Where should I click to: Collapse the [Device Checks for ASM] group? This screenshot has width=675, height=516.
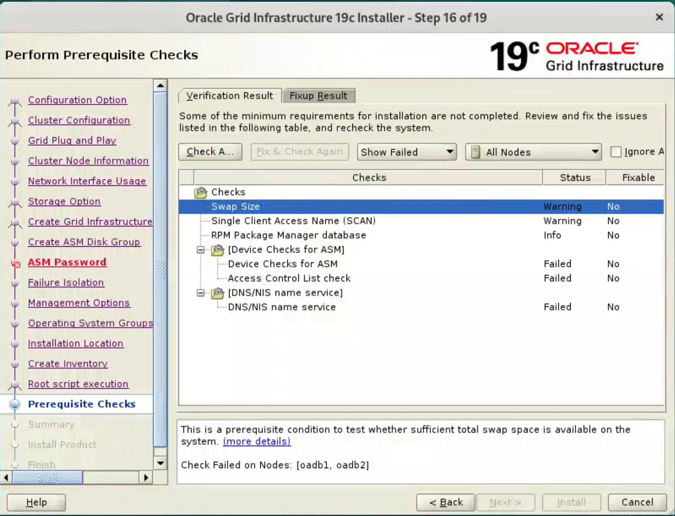pos(201,250)
